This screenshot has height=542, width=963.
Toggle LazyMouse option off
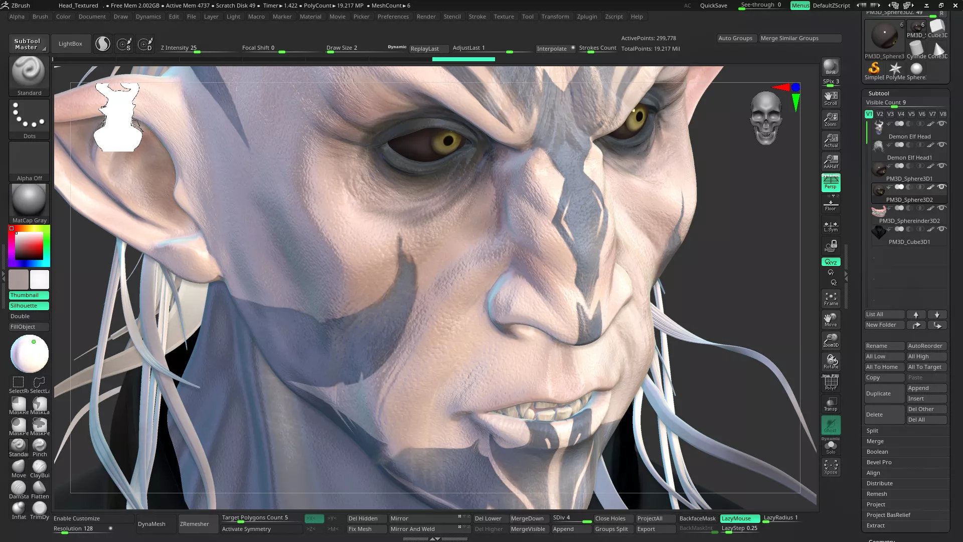(739, 518)
